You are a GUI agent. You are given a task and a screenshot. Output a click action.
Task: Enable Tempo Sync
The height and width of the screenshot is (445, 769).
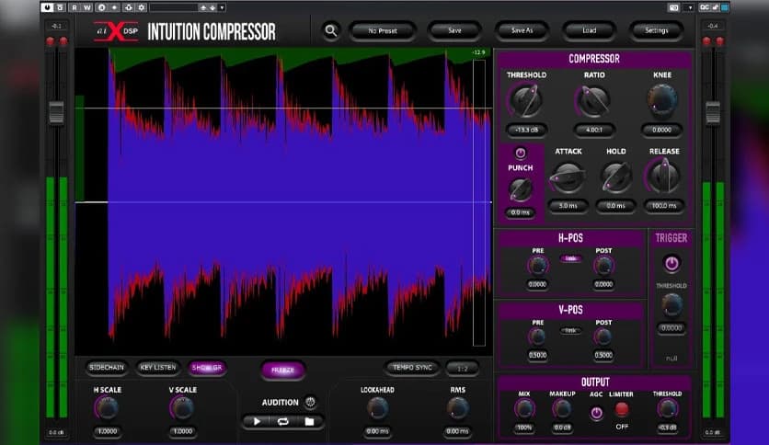click(412, 368)
